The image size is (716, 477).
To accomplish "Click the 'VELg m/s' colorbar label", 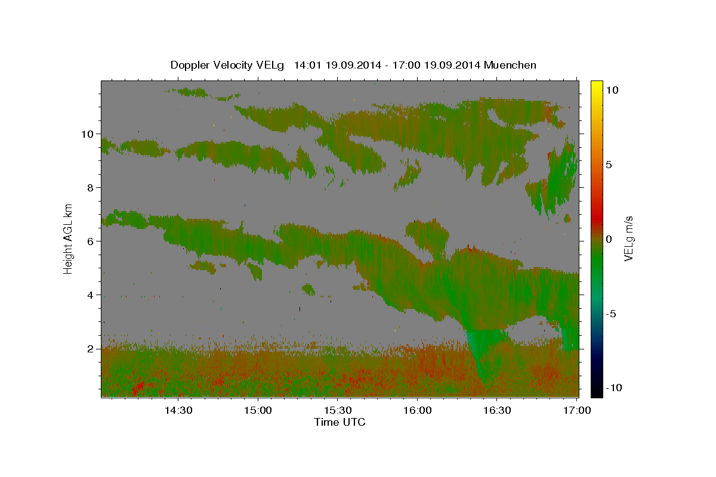I will (628, 238).
